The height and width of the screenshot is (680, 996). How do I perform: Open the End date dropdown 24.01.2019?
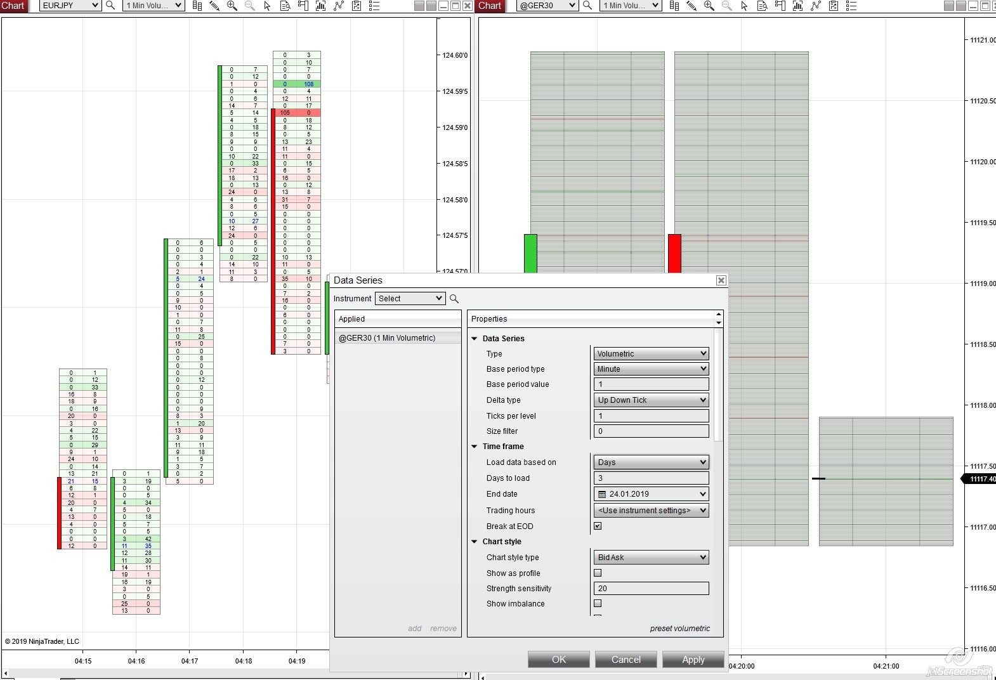[651, 494]
